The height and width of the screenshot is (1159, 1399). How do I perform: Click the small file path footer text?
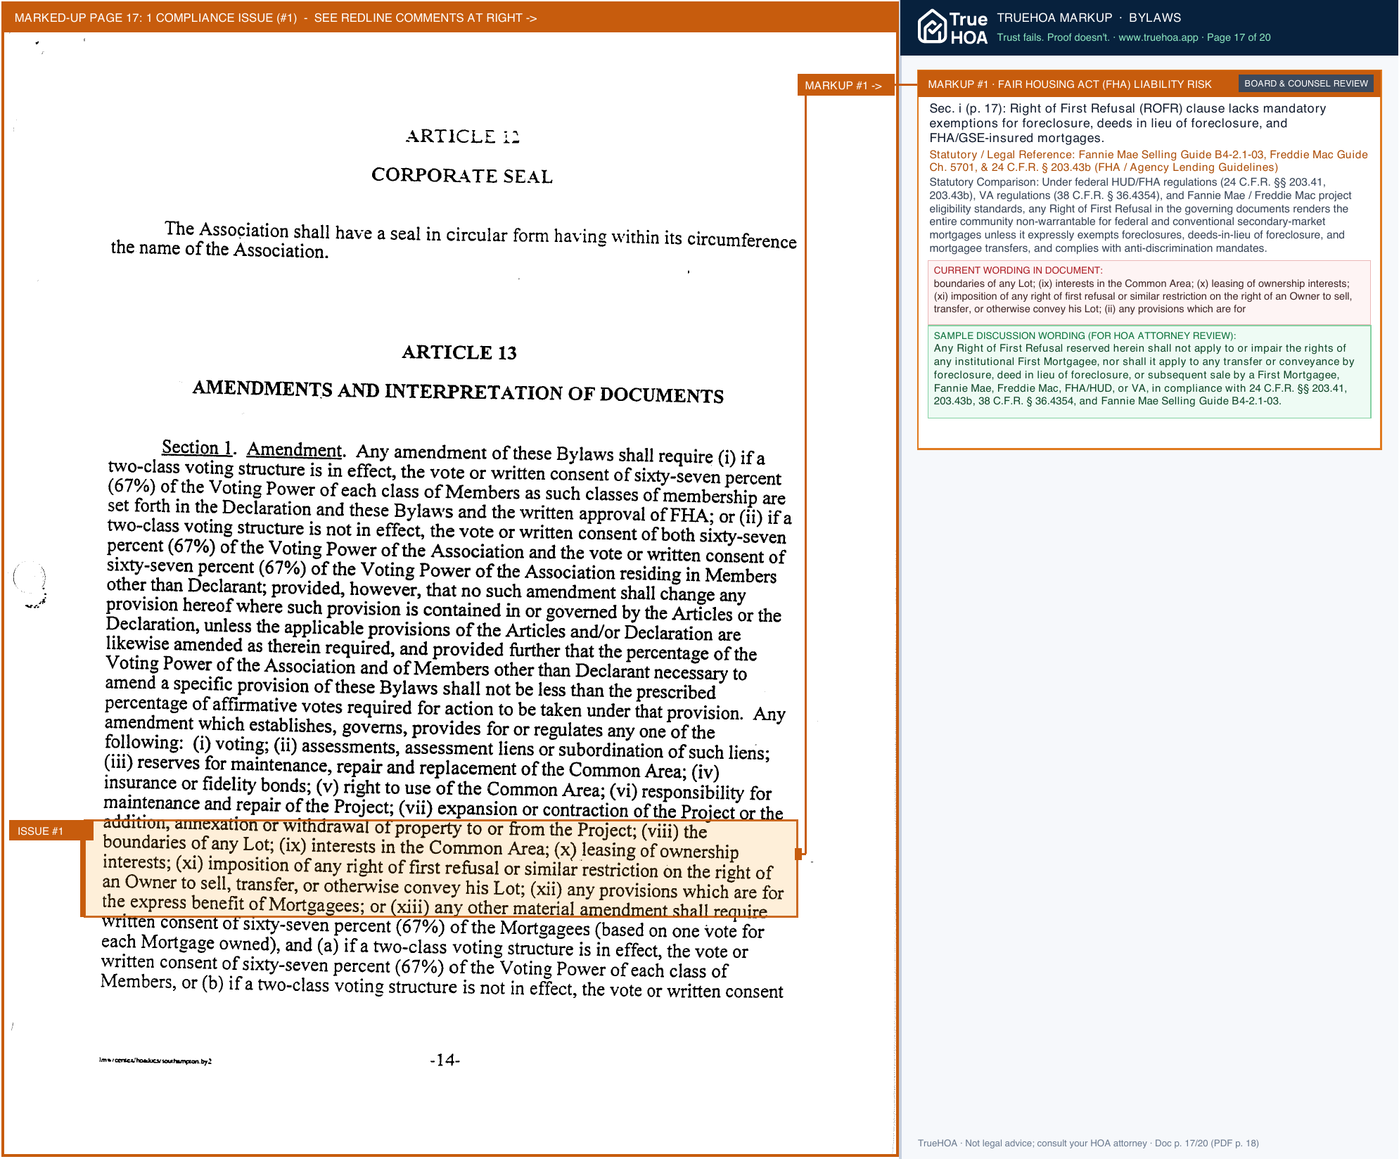[155, 1061]
